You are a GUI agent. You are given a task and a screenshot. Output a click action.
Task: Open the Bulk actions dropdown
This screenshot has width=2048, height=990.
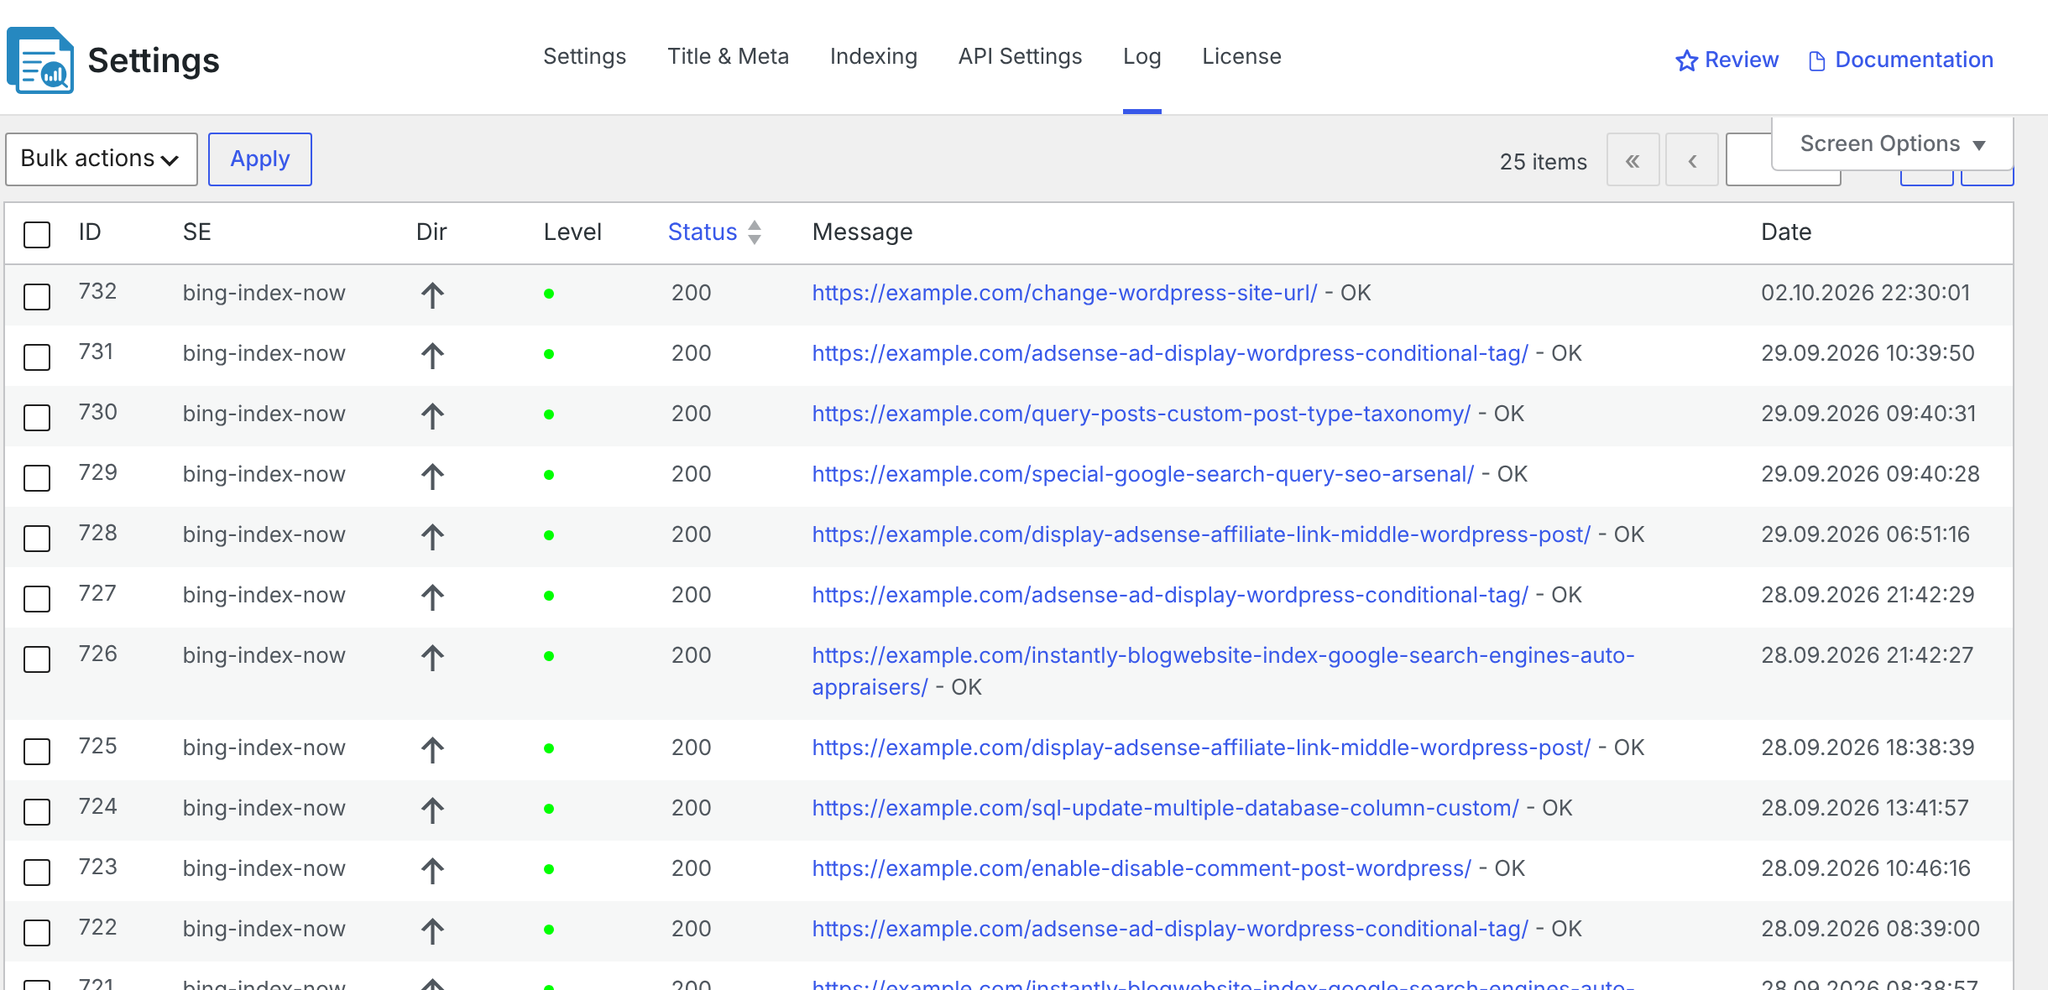coord(102,159)
